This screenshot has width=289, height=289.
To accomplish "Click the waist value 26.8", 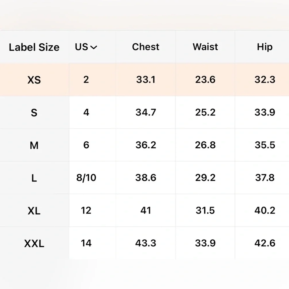I will click(205, 145).
